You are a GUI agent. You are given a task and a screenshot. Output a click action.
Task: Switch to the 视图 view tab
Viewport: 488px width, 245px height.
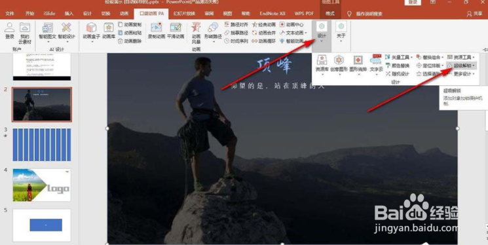coord(227,14)
